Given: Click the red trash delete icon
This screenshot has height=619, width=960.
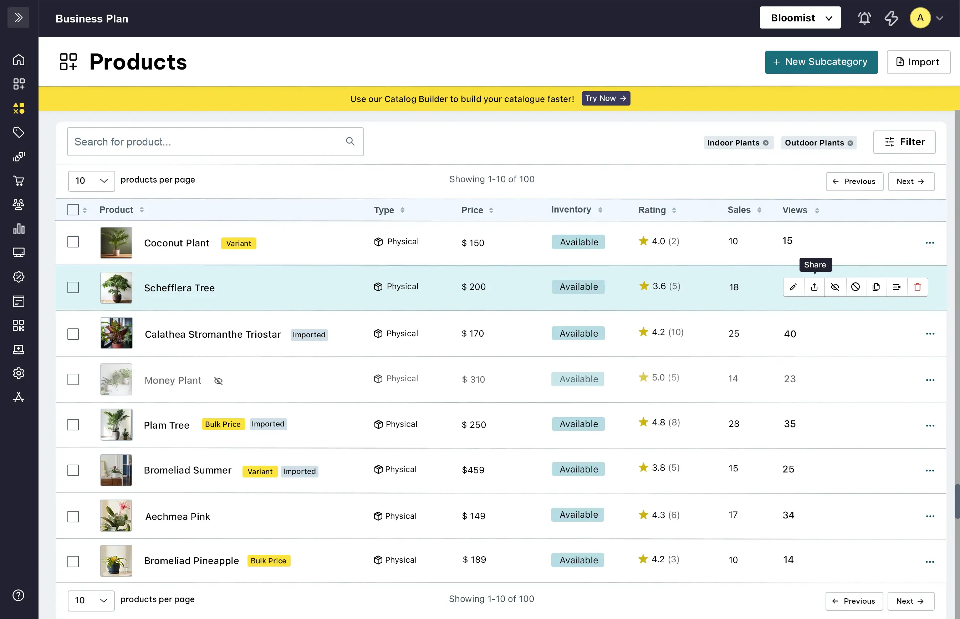Looking at the screenshot, I should 918,287.
